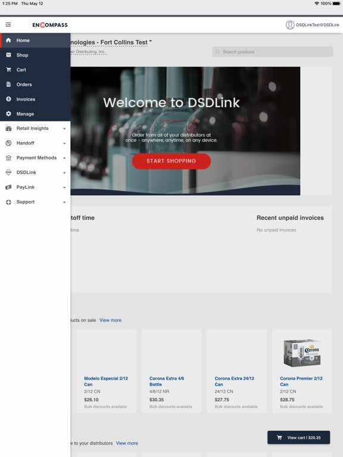
Task: Click View more next to your distributors
Action: 127,443
